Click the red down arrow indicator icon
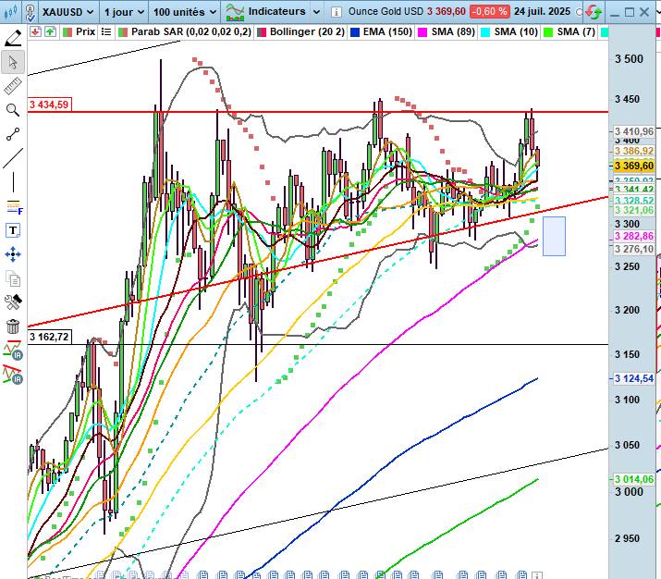 click(x=35, y=31)
